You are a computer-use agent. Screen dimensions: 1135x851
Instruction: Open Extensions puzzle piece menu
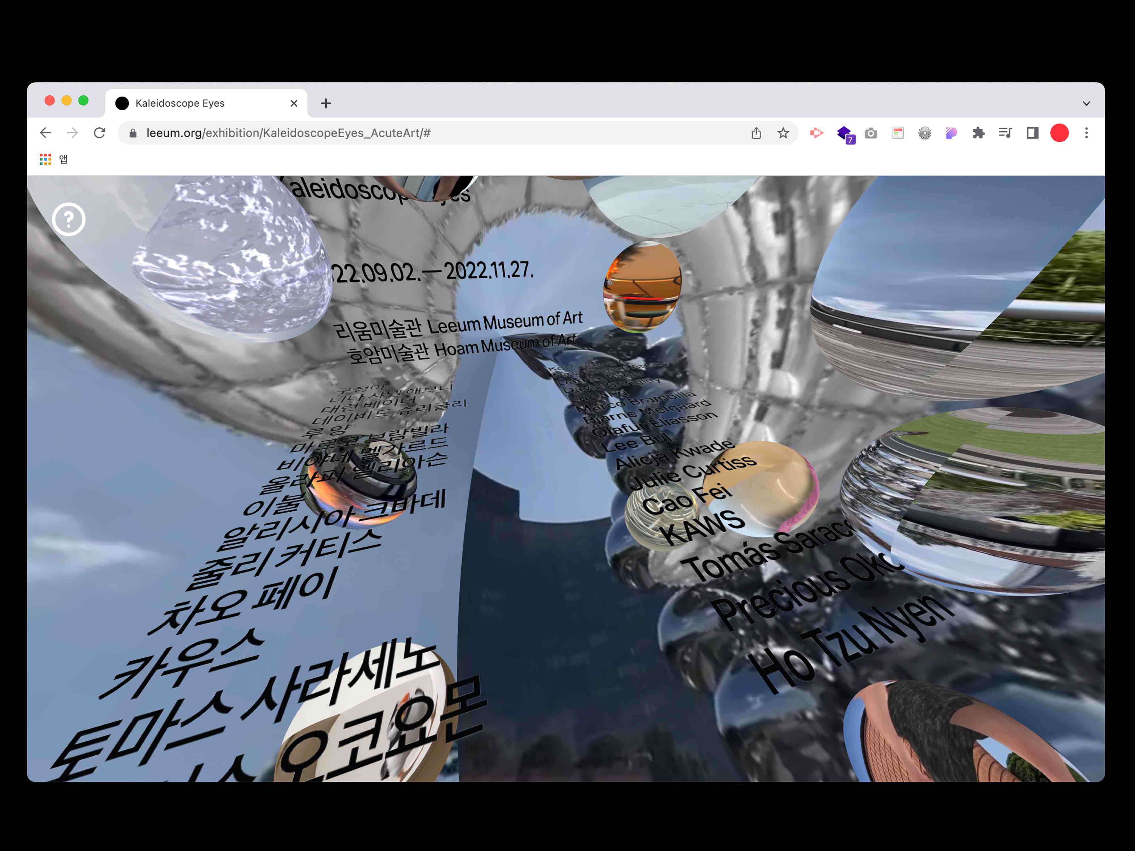click(x=978, y=133)
